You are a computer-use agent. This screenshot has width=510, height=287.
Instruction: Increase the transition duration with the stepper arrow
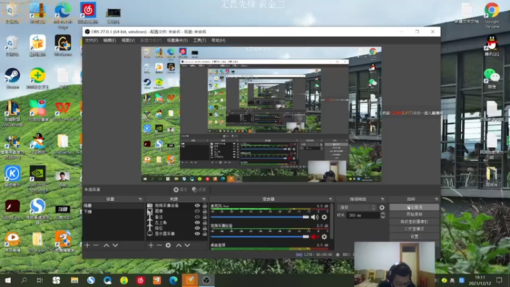coord(382,214)
